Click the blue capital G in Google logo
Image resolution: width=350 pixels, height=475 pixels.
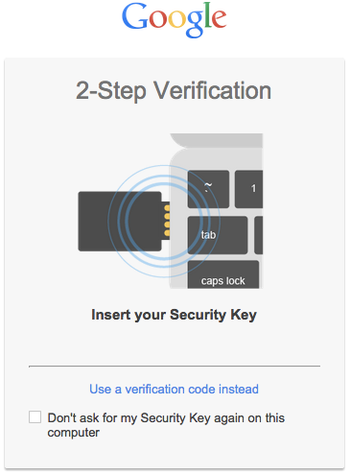pyautogui.click(x=135, y=16)
